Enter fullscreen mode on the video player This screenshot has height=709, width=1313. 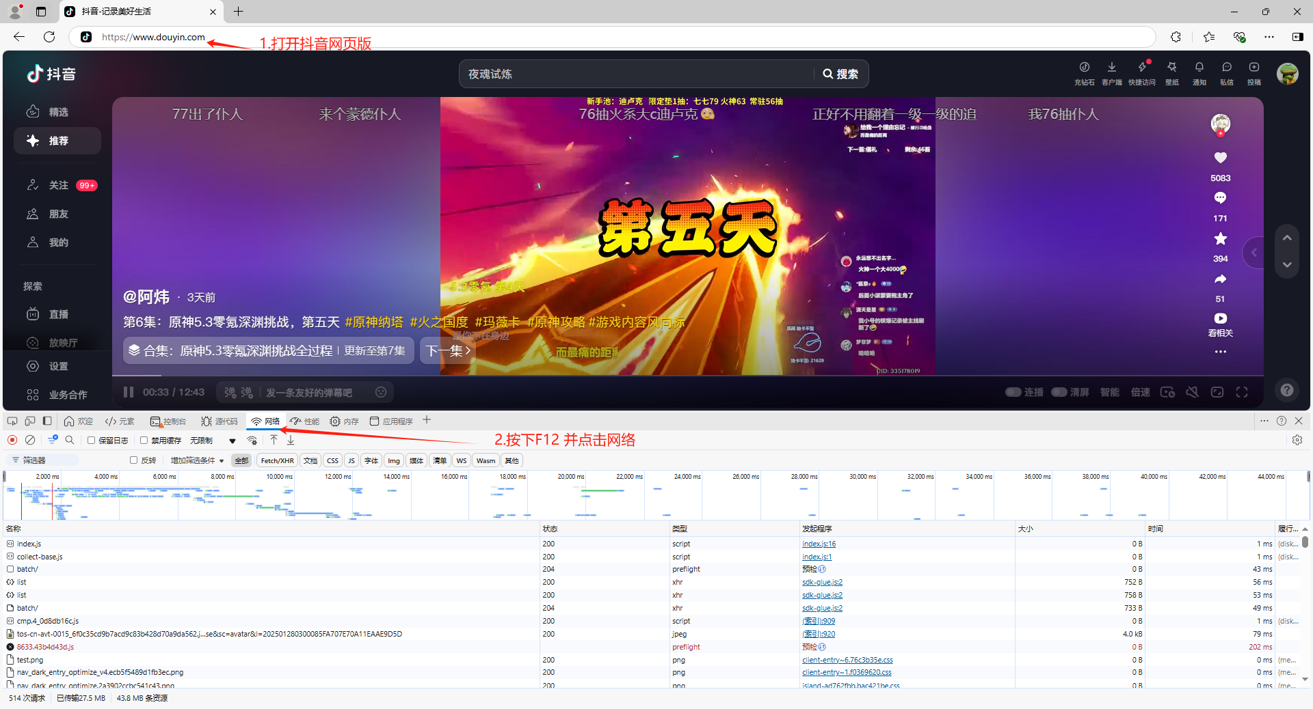(x=1242, y=392)
